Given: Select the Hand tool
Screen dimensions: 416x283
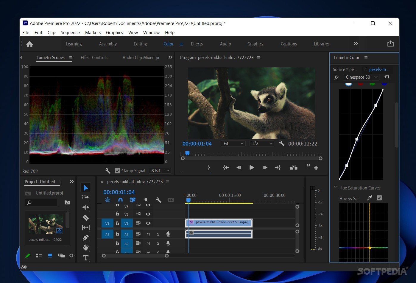Looking at the screenshot, I should [x=86, y=247].
